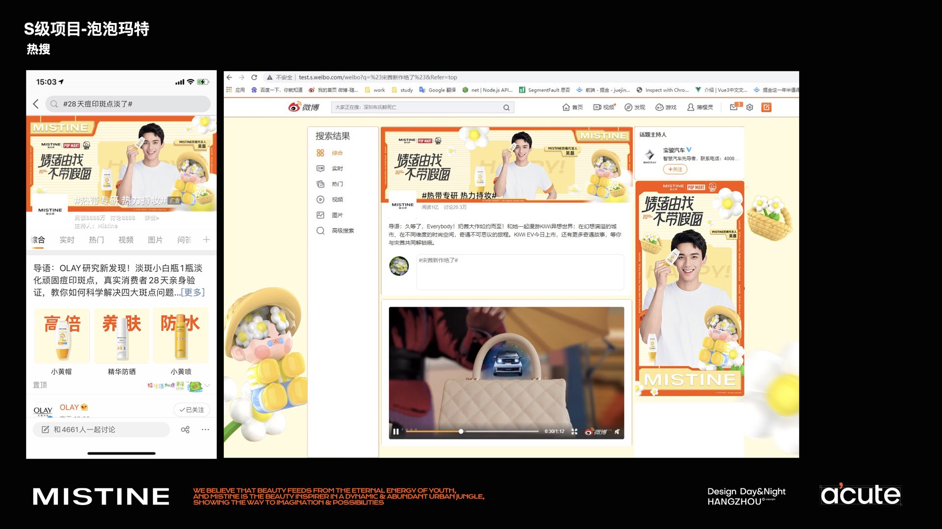Switch to the 视频 tab on phone
This screenshot has height=529, width=942.
(x=126, y=240)
